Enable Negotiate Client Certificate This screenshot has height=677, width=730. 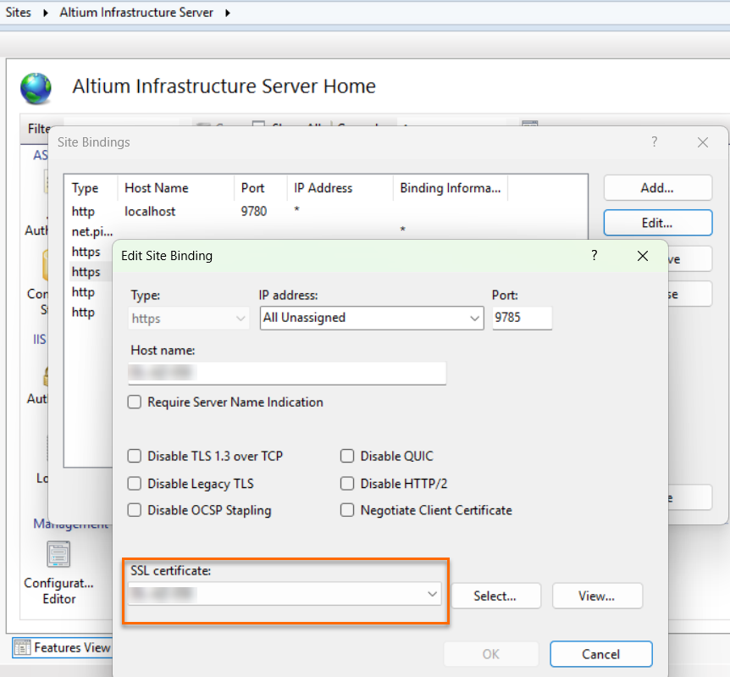click(x=346, y=510)
